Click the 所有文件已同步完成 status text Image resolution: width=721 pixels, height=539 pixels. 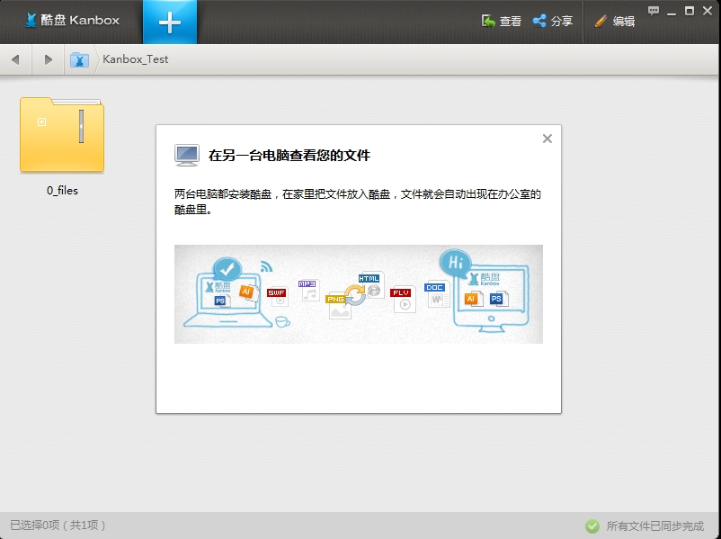point(654,526)
